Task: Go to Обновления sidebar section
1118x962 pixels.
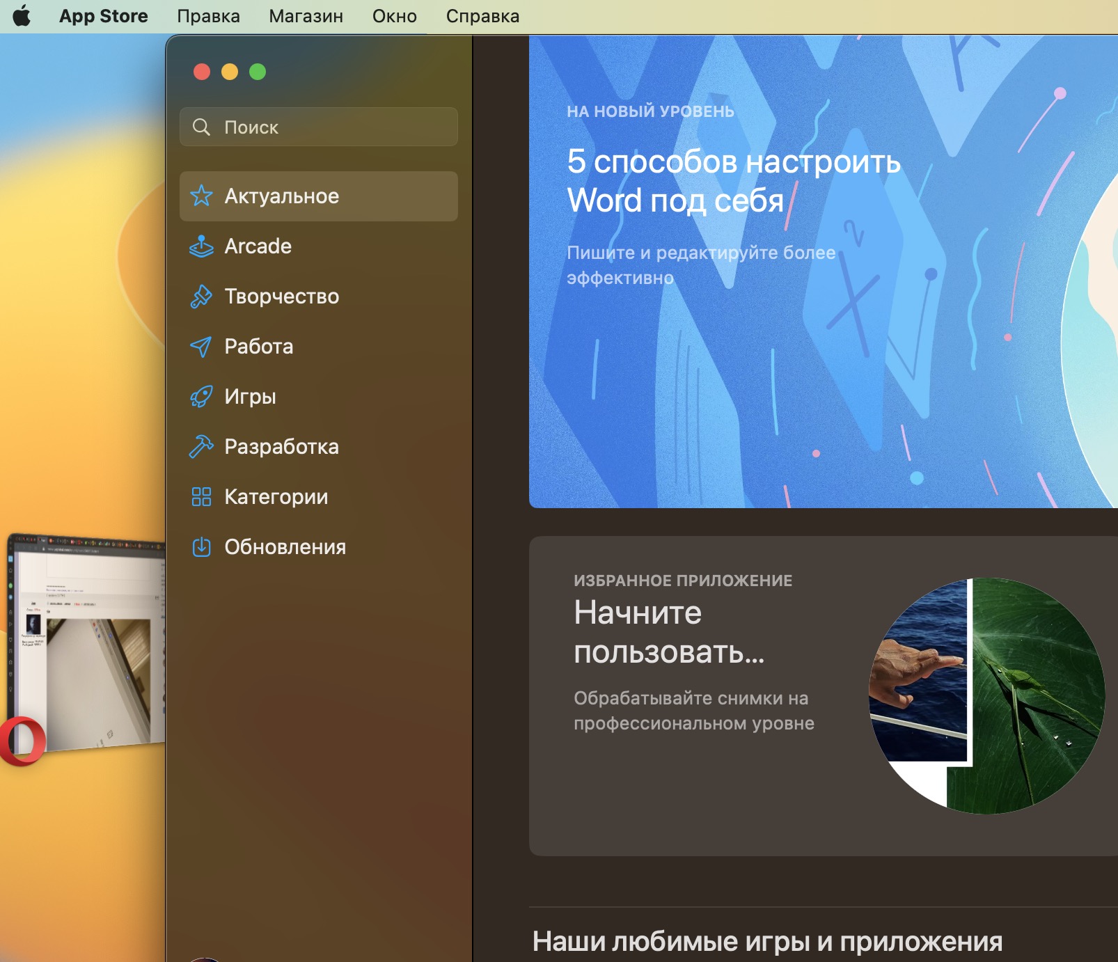Action: click(319, 547)
